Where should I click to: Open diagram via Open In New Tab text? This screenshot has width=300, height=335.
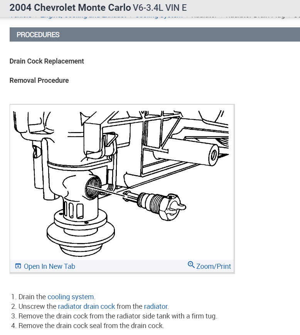[49, 266]
